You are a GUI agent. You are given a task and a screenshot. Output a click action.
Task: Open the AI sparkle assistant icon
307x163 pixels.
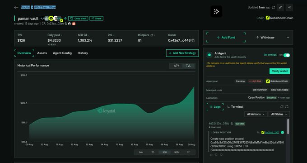(x=216, y=11)
